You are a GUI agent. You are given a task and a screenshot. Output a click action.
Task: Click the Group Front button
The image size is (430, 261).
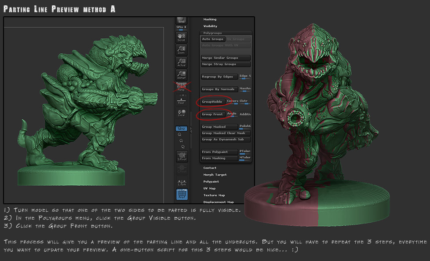click(x=213, y=114)
